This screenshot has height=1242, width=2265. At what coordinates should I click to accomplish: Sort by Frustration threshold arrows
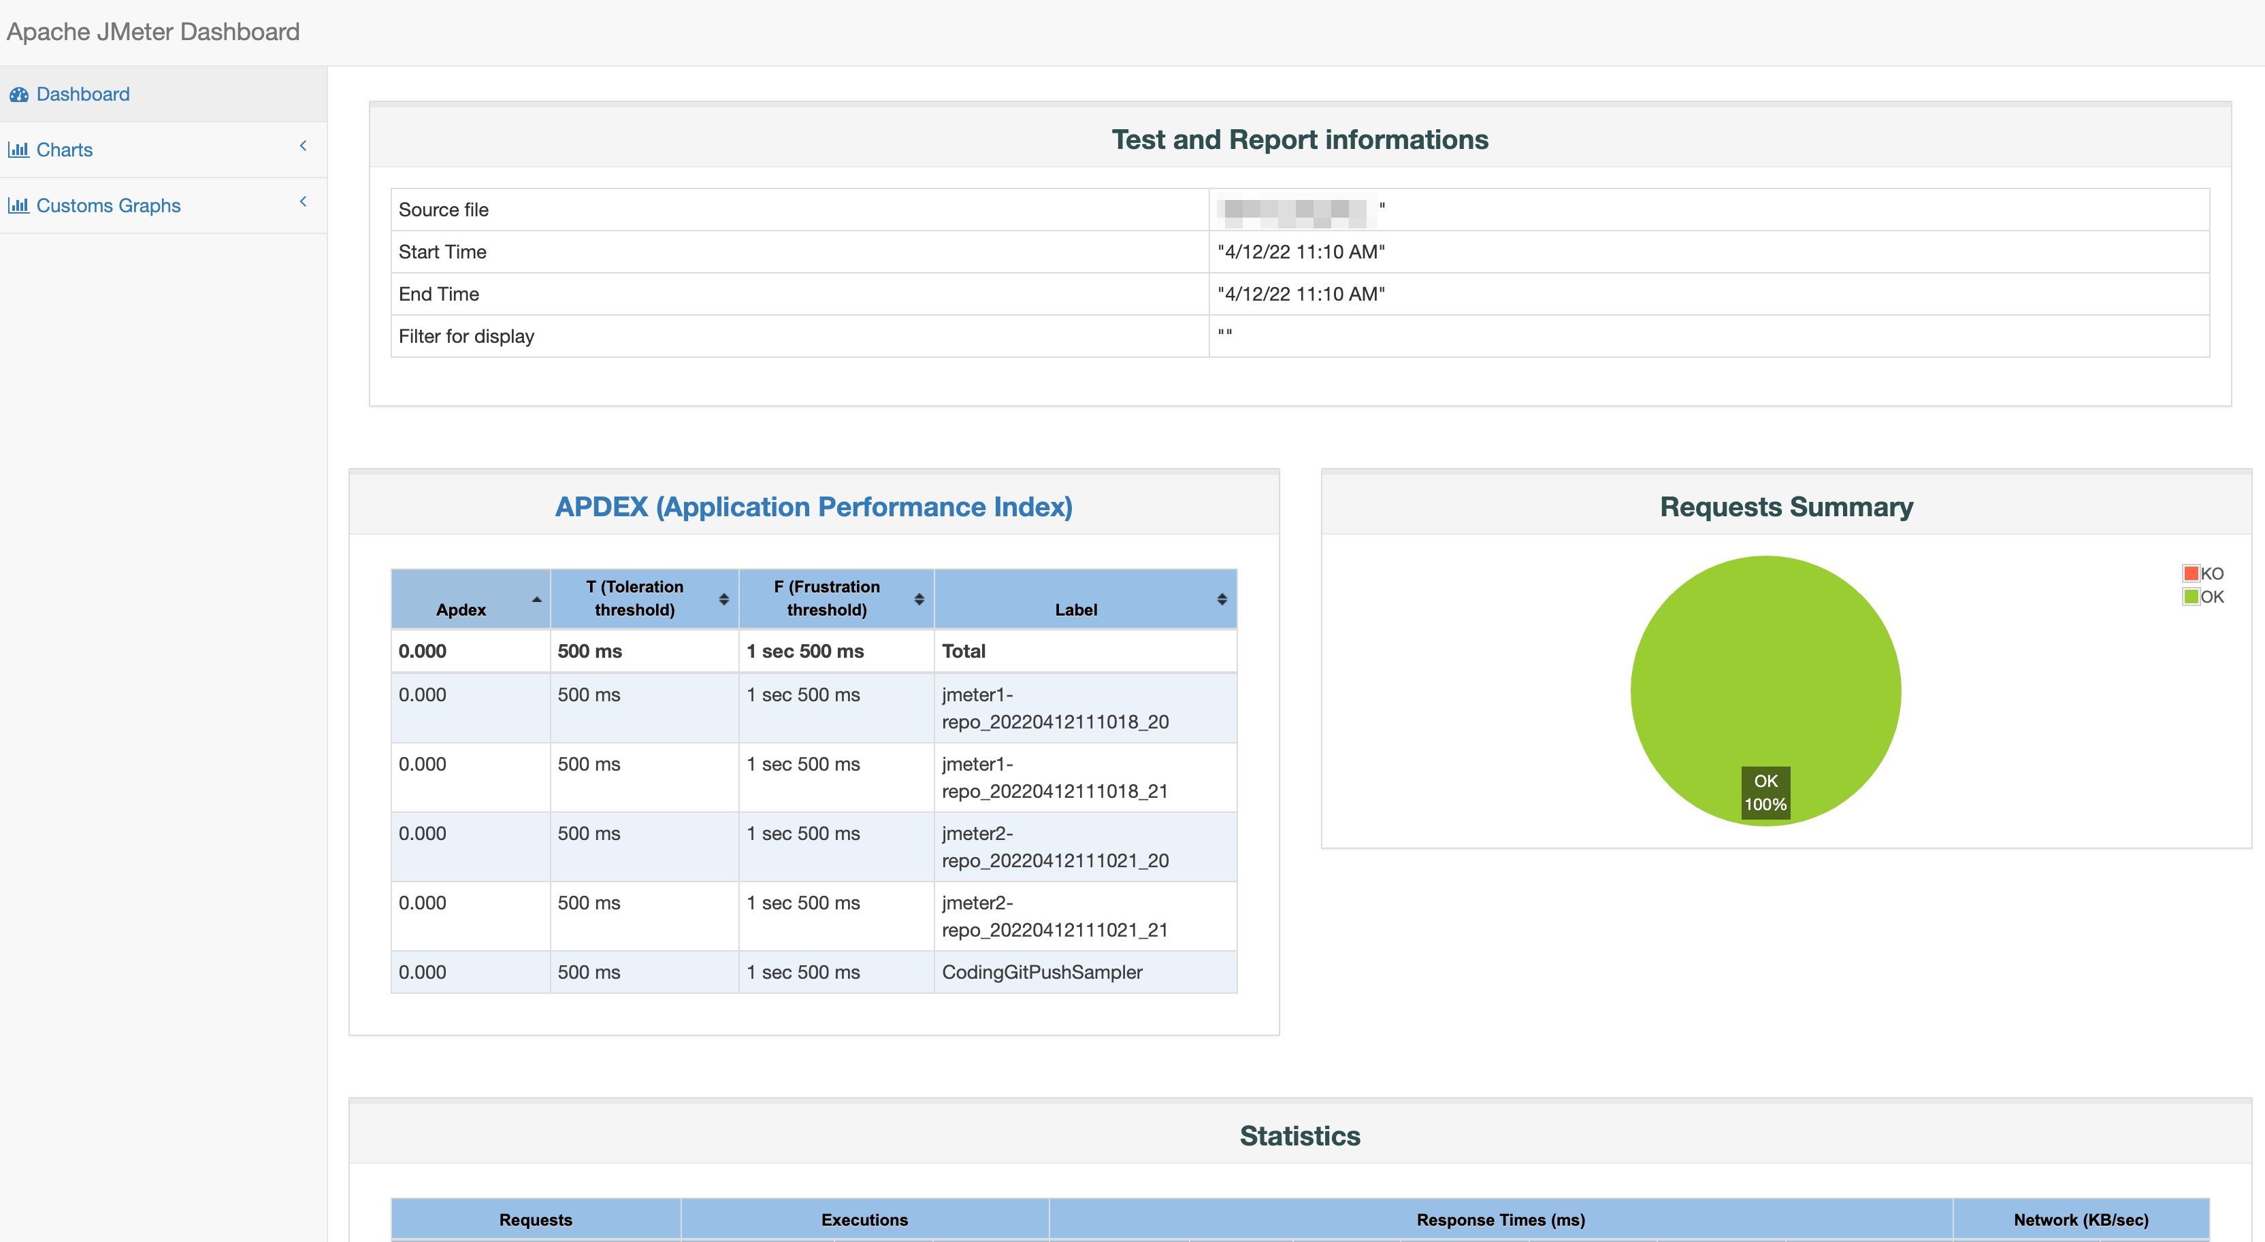pyautogui.click(x=919, y=599)
